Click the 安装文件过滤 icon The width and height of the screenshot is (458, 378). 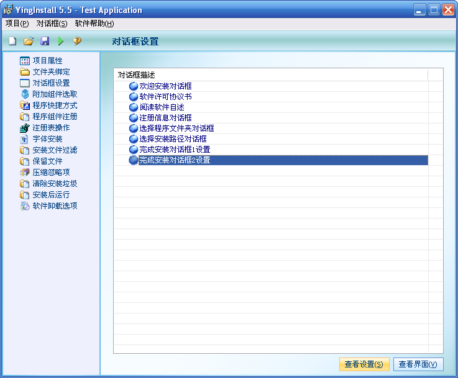[25, 150]
